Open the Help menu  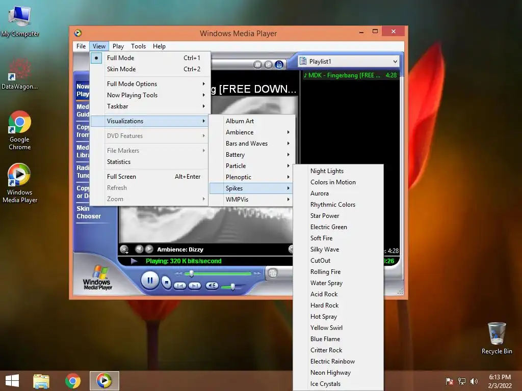click(159, 46)
